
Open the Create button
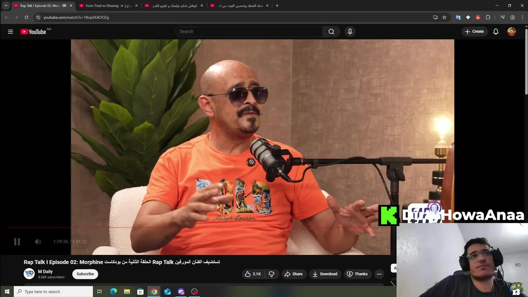(x=474, y=32)
